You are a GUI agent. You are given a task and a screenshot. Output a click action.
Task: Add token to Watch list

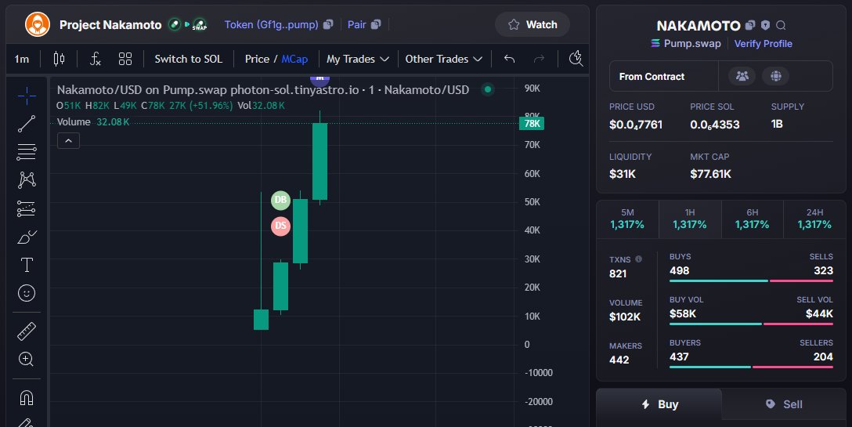click(532, 24)
